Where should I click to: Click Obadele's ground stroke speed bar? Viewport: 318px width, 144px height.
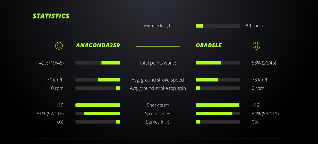click(218, 80)
